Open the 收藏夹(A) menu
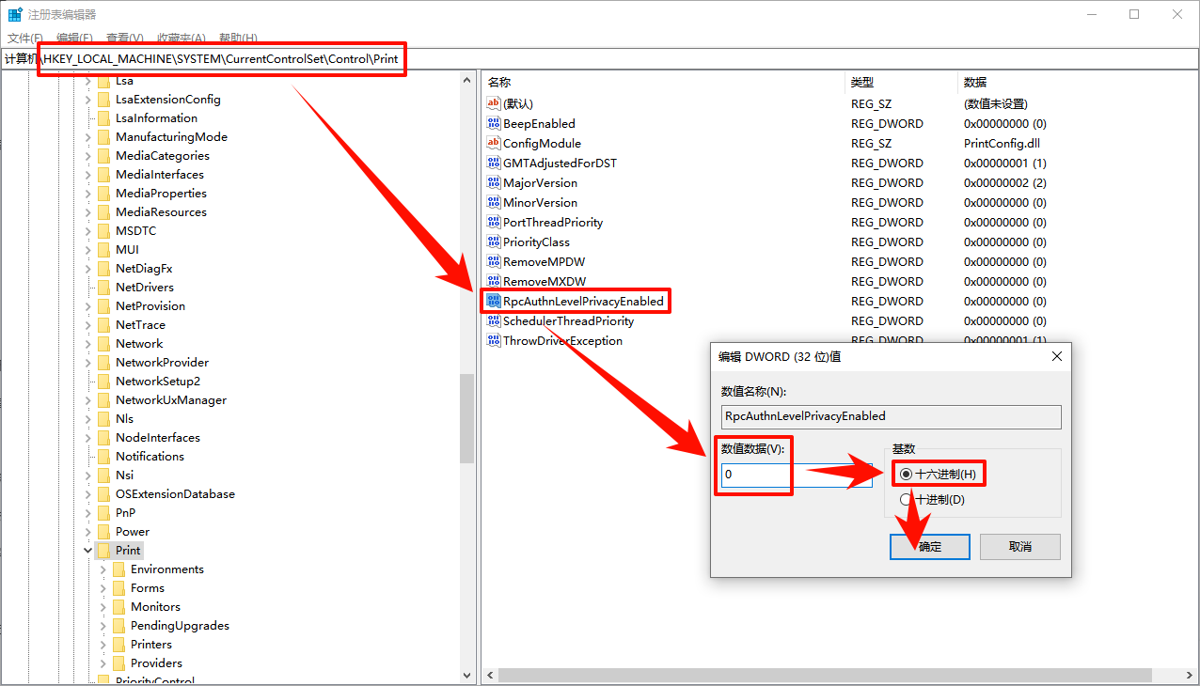This screenshot has width=1200, height=686. (x=181, y=38)
